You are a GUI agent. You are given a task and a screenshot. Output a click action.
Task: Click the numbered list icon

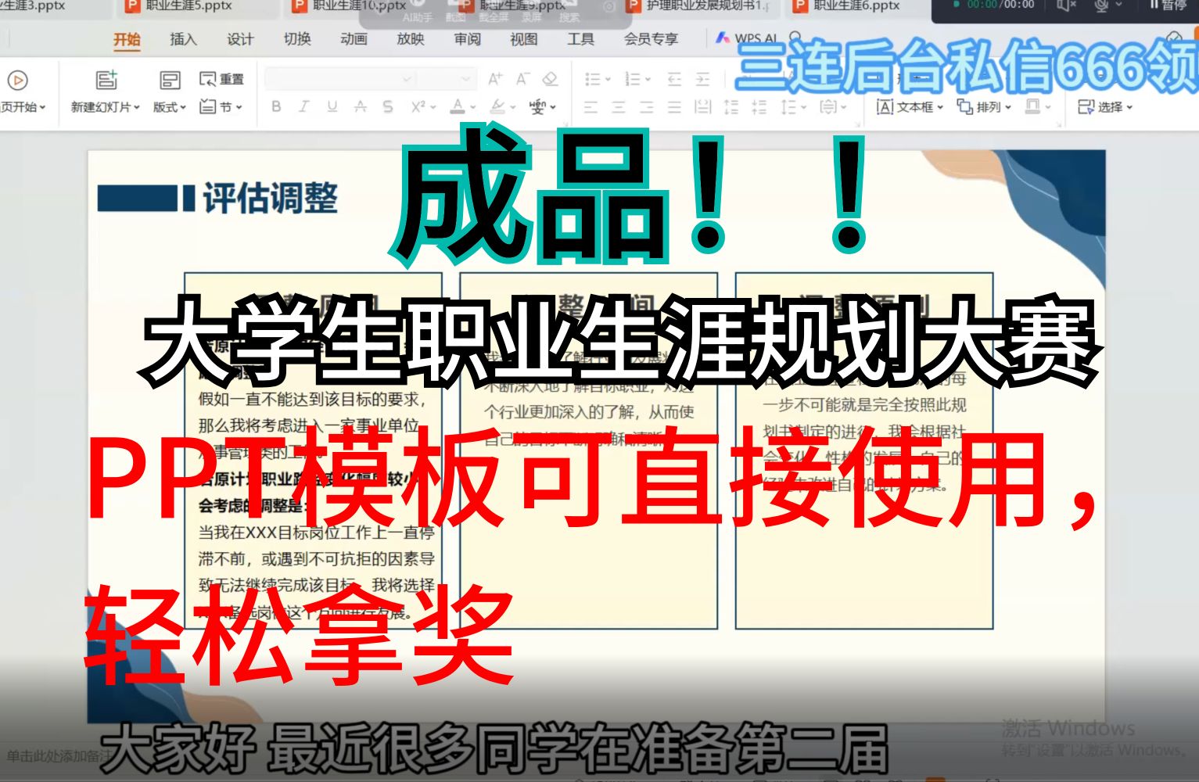632,79
